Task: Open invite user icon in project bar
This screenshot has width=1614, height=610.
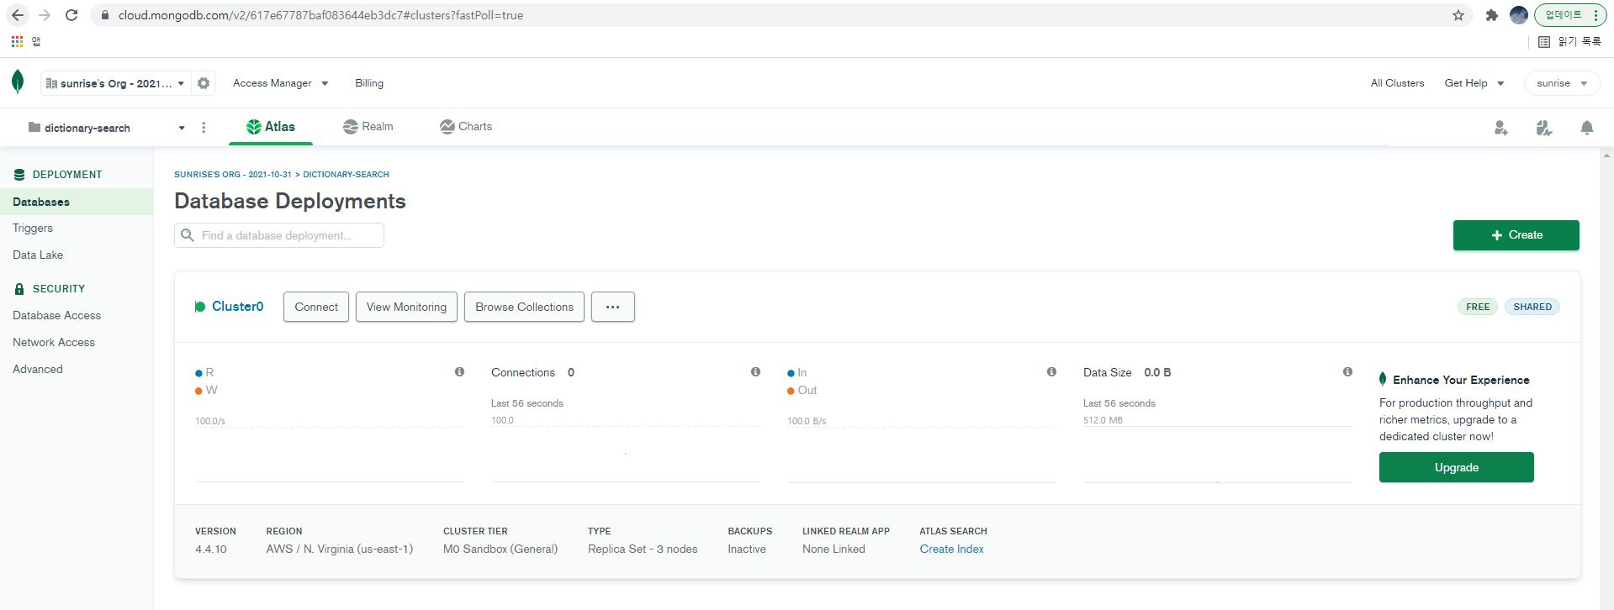Action: click(1500, 128)
